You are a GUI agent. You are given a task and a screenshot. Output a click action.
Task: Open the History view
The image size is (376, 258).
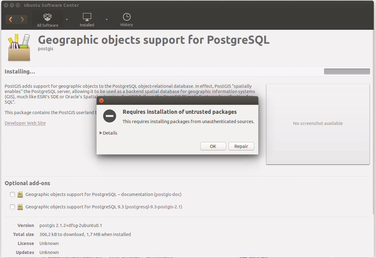click(x=127, y=20)
